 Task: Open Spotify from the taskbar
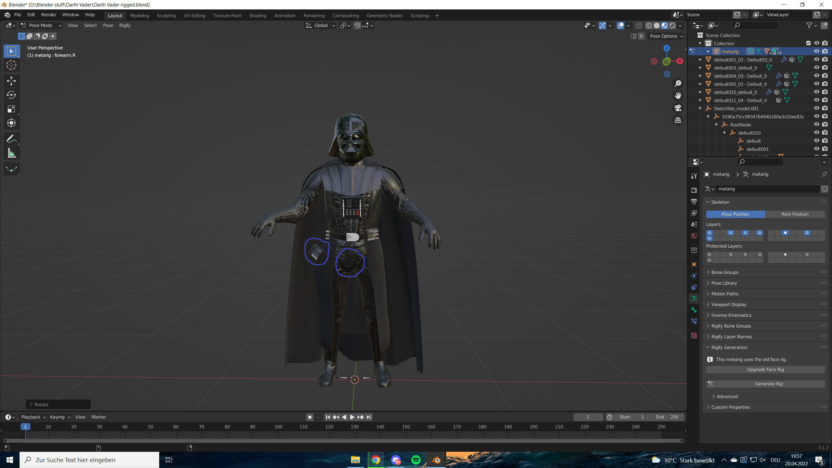click(416, 460)
